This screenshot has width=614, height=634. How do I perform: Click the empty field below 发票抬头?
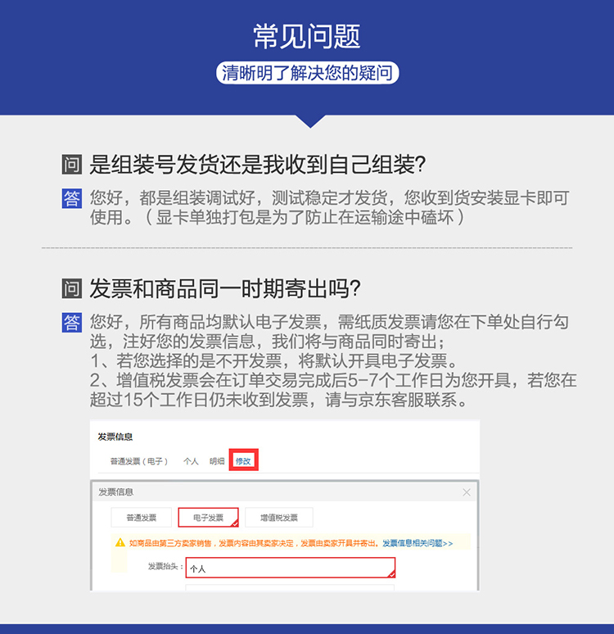click(291, 587)
